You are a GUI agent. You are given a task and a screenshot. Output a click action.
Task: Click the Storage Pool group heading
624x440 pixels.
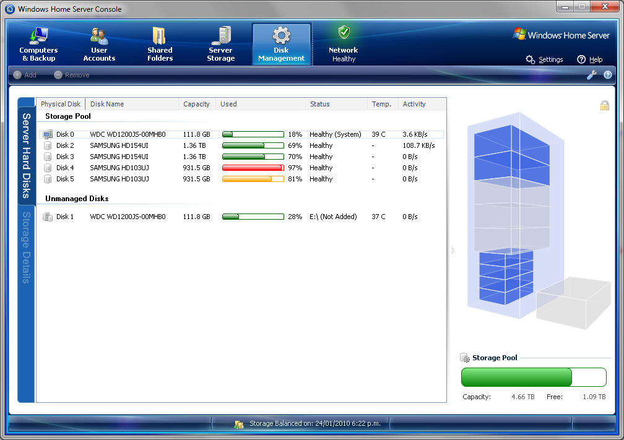tap(68, 116)
